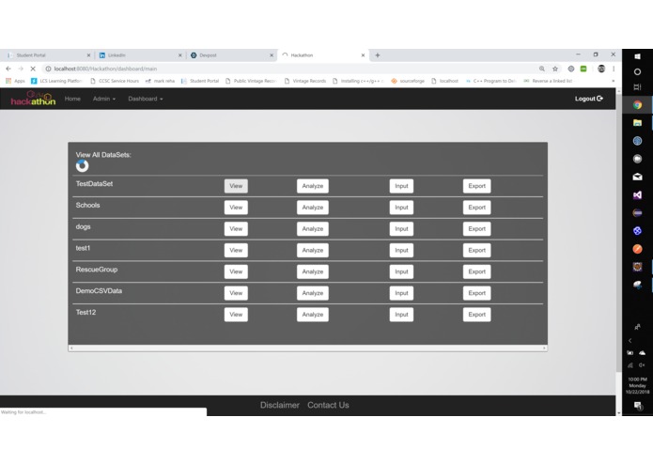This screenshot has height=464, width=653.
Task: Click the page vertical scrollbar
Action: coord(619,233)
